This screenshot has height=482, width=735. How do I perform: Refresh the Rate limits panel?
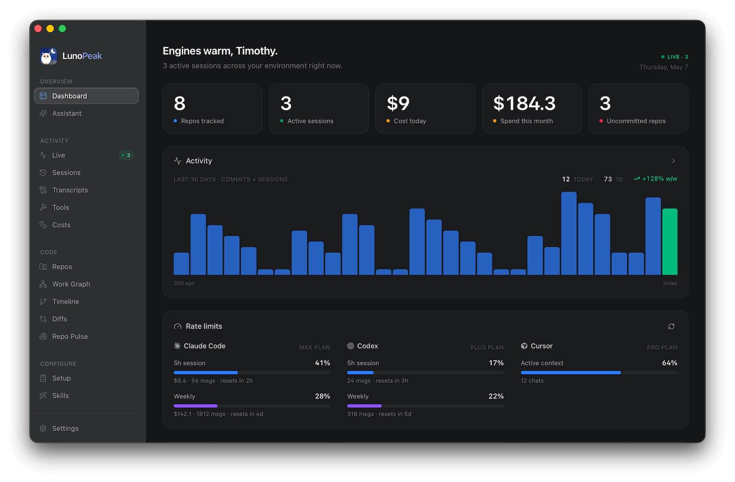pos(671,327)
